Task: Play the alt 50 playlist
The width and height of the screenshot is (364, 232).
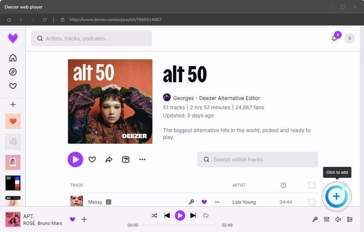Action: pyautogui.click(x=75, y=159)
